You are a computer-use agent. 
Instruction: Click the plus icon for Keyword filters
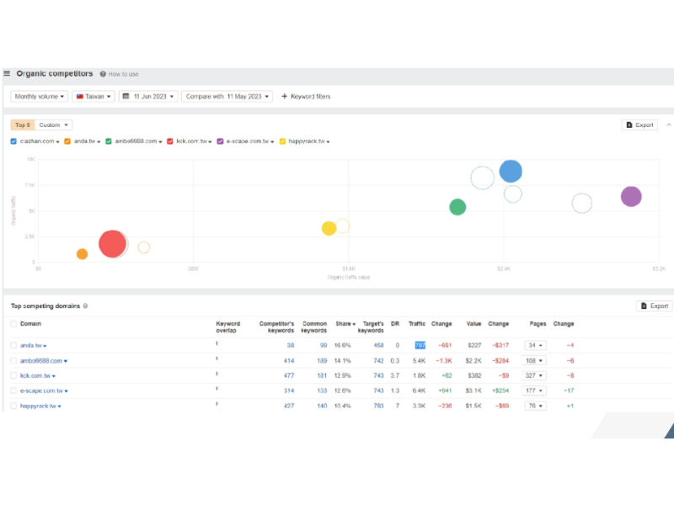tap(285, 97)
